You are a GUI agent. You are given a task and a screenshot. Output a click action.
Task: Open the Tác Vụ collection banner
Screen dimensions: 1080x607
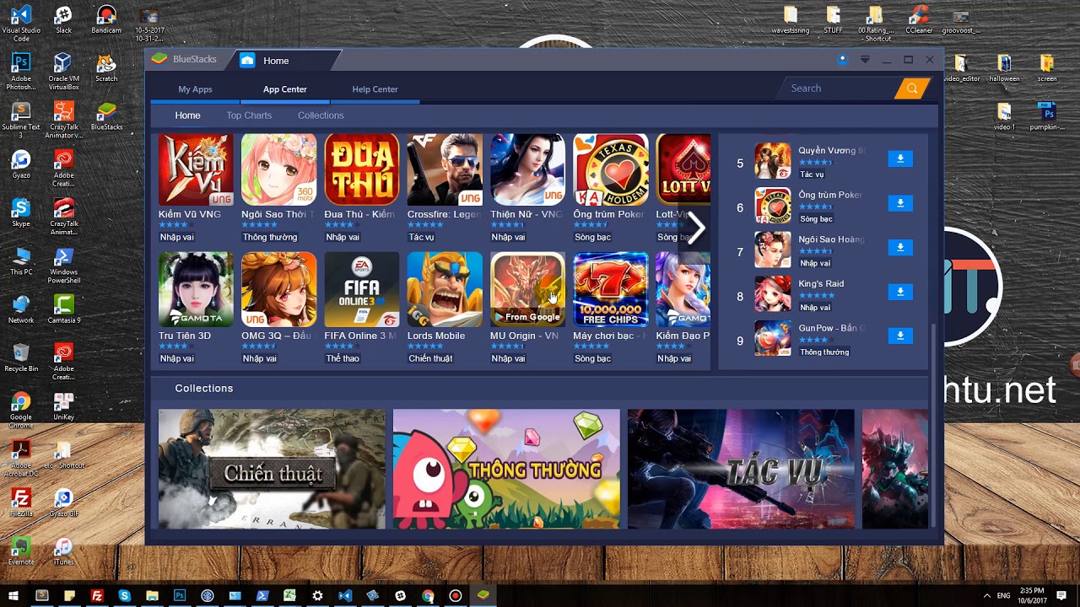(741, 469)
